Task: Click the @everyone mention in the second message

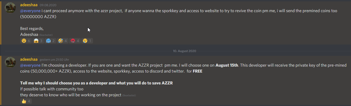Action: point(30,65)
